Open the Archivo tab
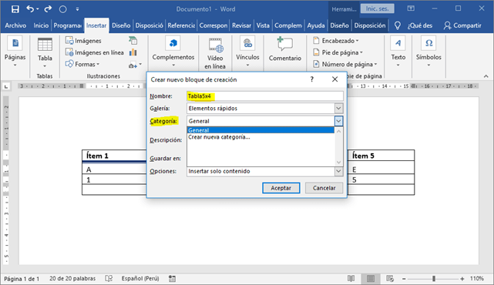Screen dimensions: 494x285 [15, 25]
